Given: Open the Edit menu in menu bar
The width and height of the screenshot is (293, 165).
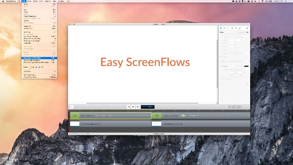Looking at the screenshot, I should click(x=24, y=1).
